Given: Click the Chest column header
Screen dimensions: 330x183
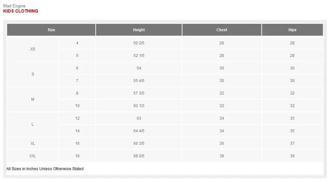Looking at the screenshot, I should coord(222,30).
